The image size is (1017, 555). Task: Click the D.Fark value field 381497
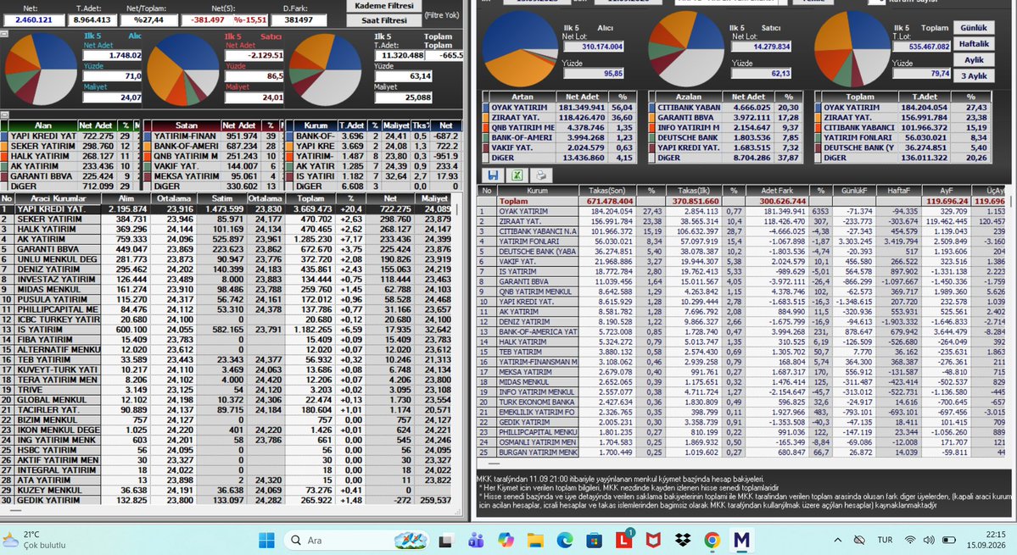tap(299, 20)
